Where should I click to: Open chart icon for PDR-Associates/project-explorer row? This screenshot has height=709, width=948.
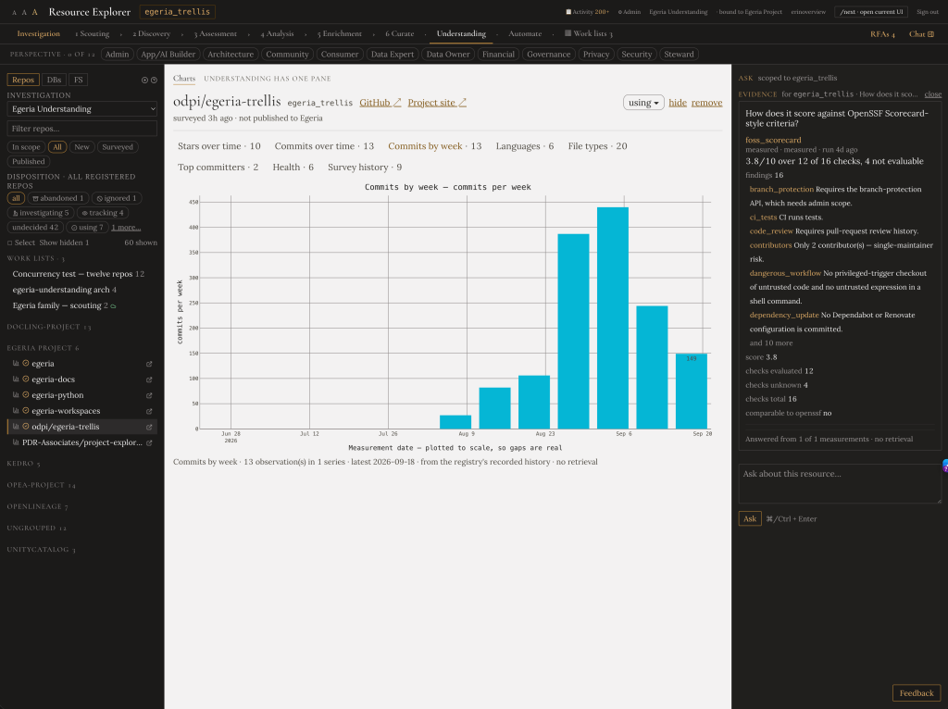click(16, 442)
